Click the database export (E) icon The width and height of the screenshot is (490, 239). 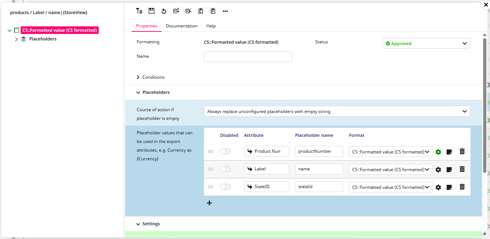(176, 11)
